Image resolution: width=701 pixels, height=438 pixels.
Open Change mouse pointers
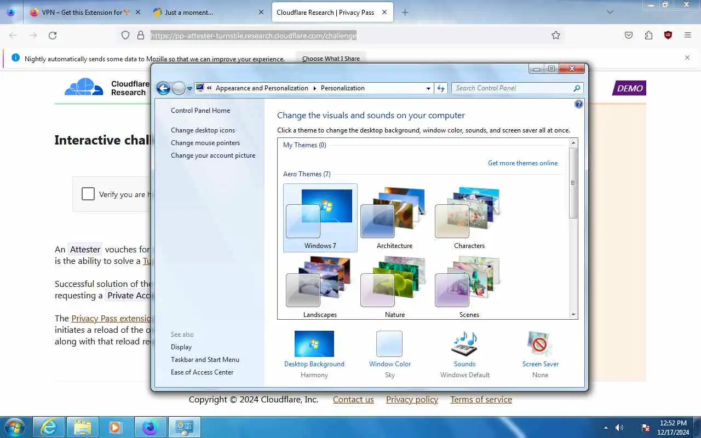coord(205,143)
